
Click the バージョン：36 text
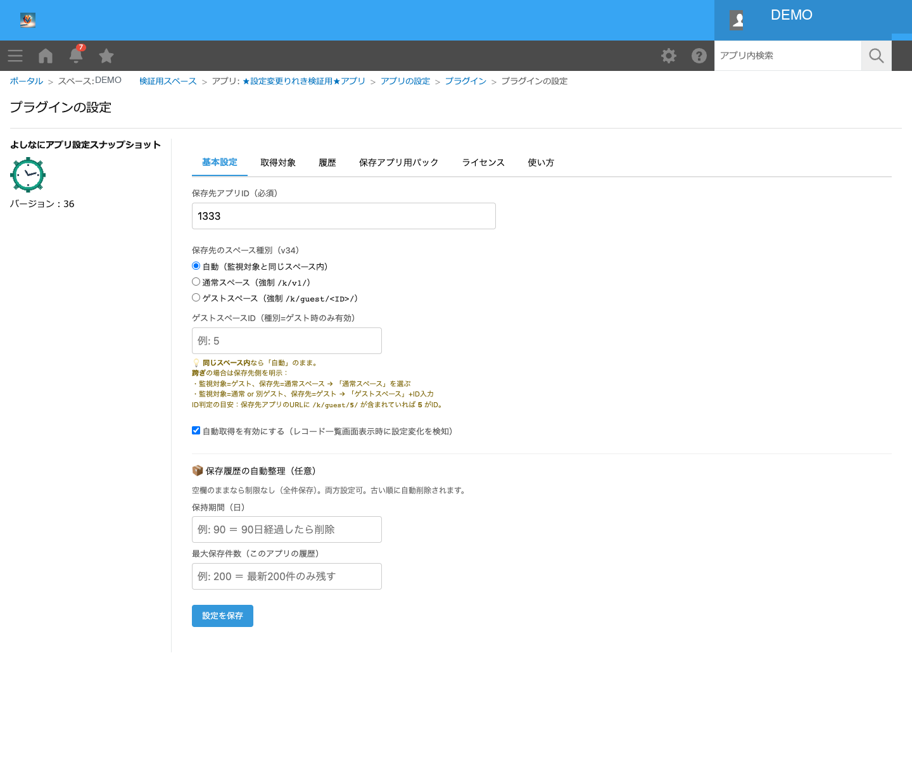(42, 204)
